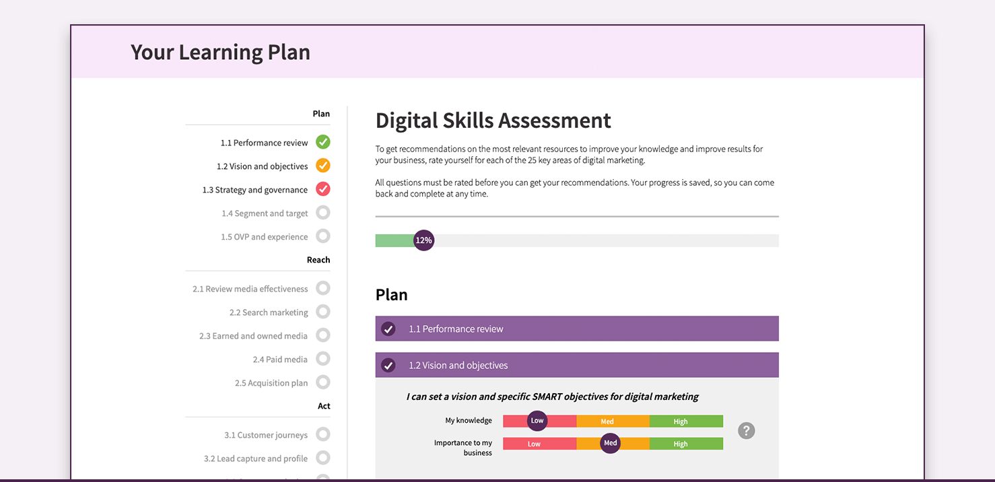The height and width of the screenshot is (482, 995).
Task: Click the gray status circle for 1.4 Segment and target
Action: [322, 212]
